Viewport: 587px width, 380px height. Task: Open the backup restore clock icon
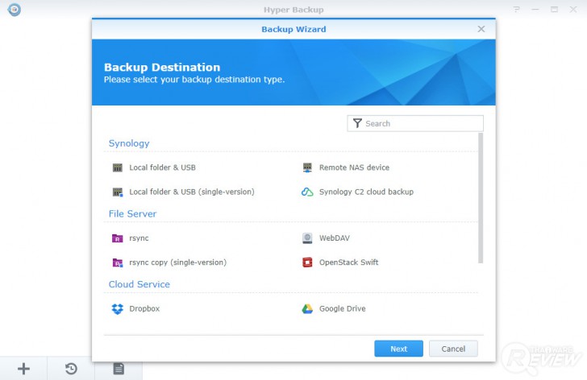71,369
